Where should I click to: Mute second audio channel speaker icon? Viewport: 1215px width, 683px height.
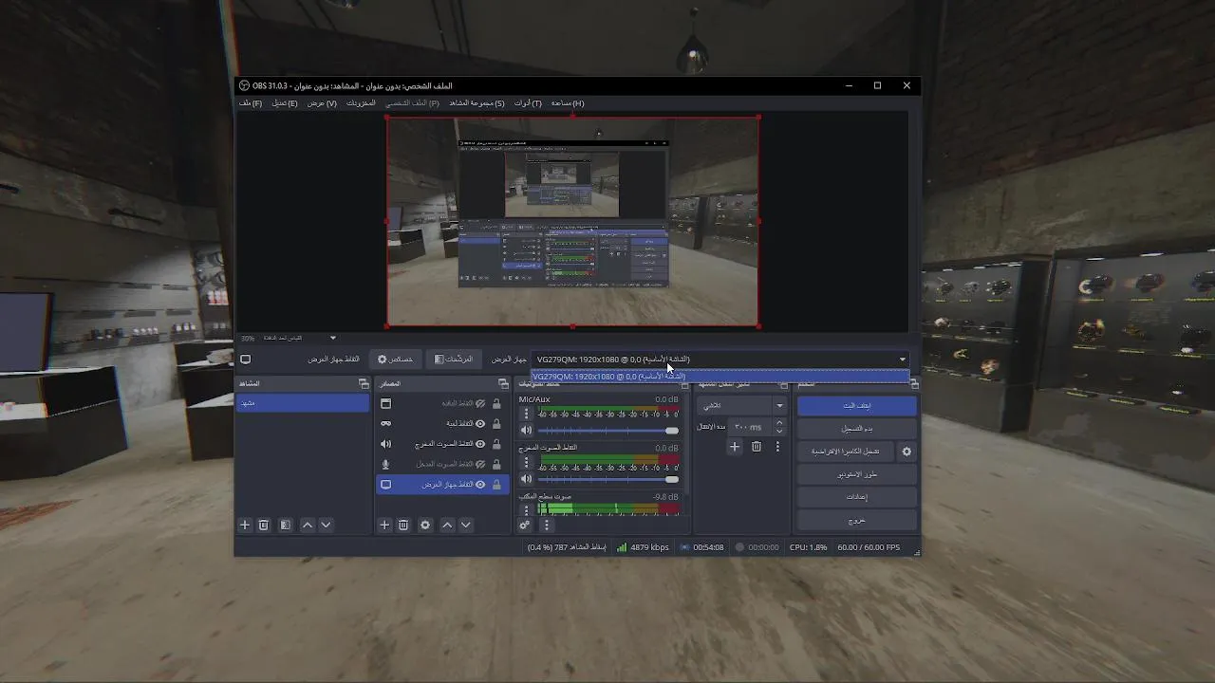pyautogui.click(x=527, y=479)
